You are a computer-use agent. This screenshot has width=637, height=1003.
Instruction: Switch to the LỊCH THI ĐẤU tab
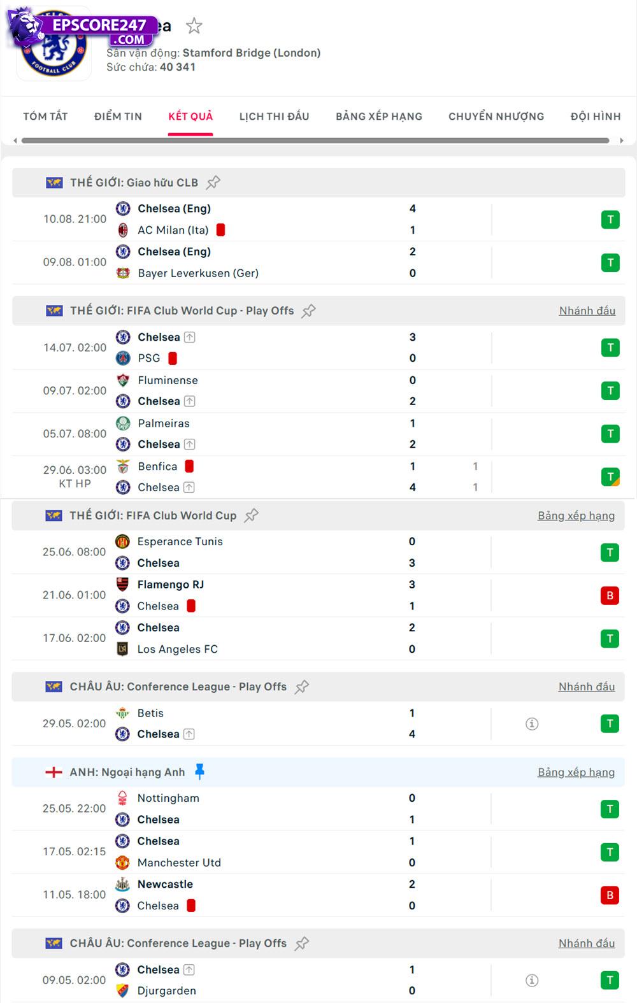click(273, 116)
